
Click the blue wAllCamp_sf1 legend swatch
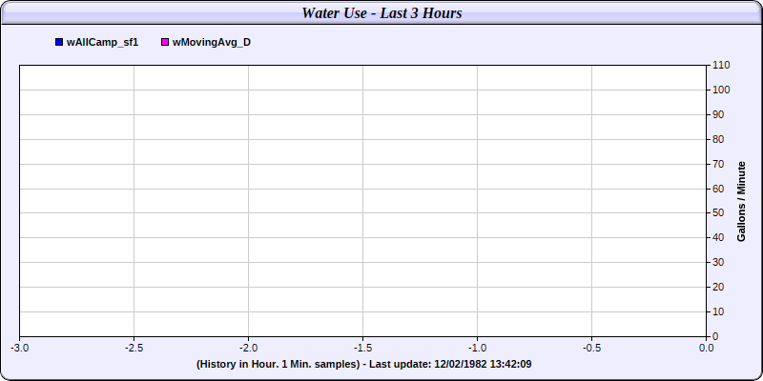pos(59,42)
